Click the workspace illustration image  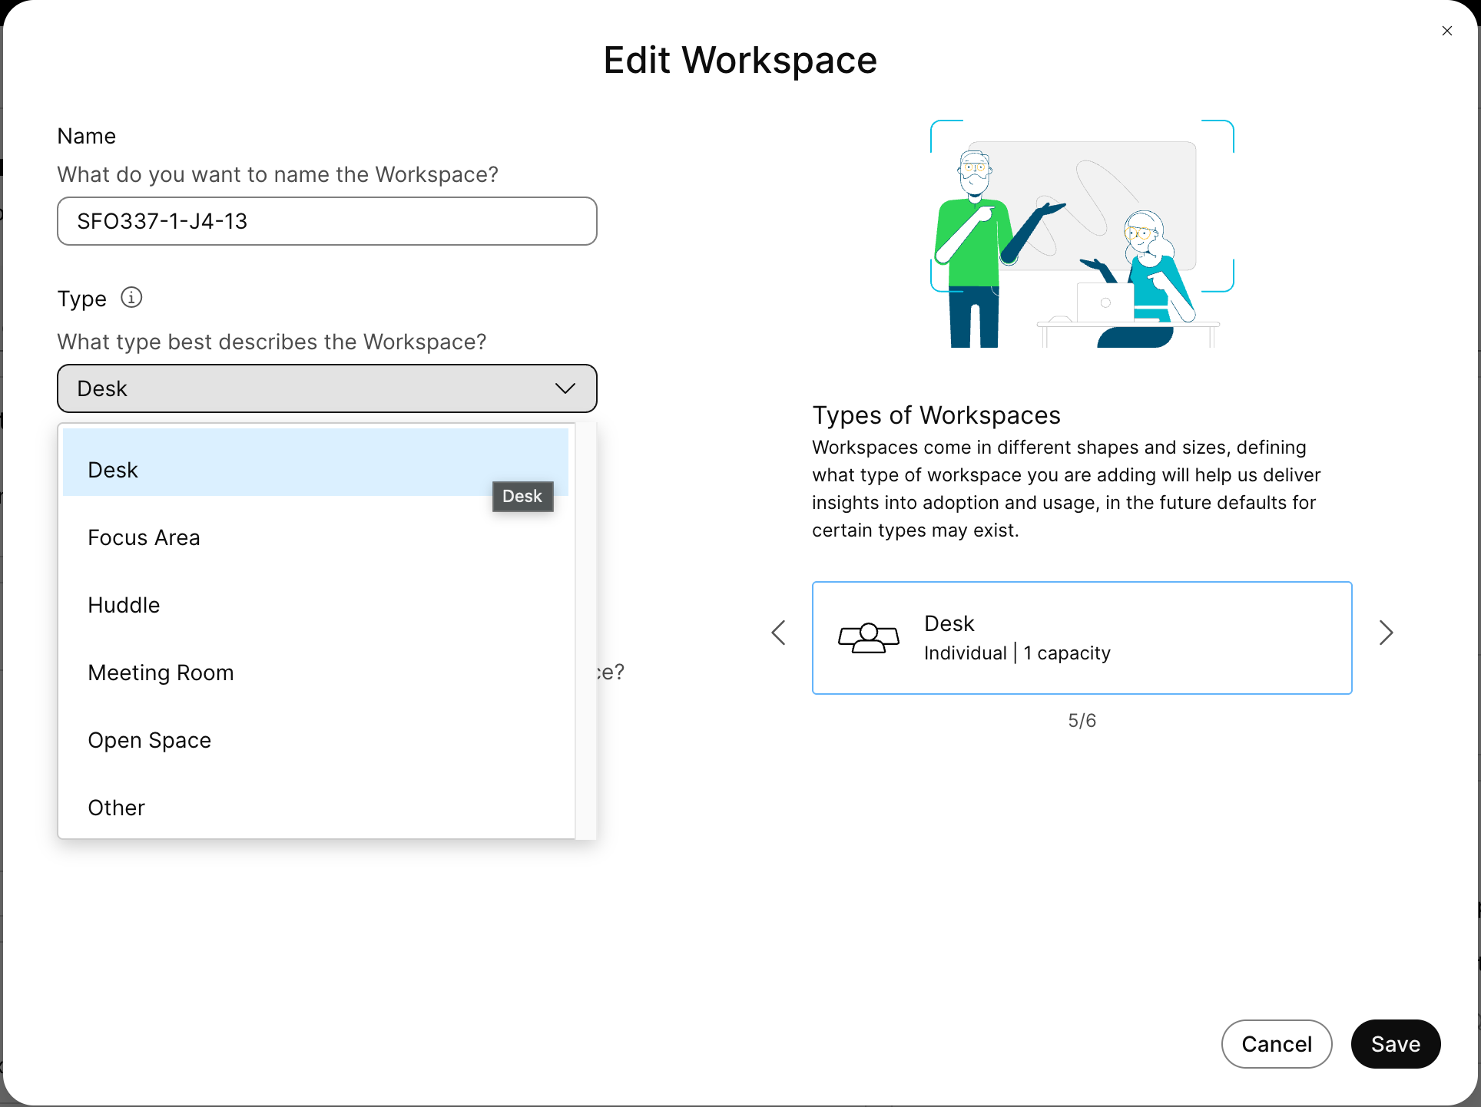pos(1082,234)
